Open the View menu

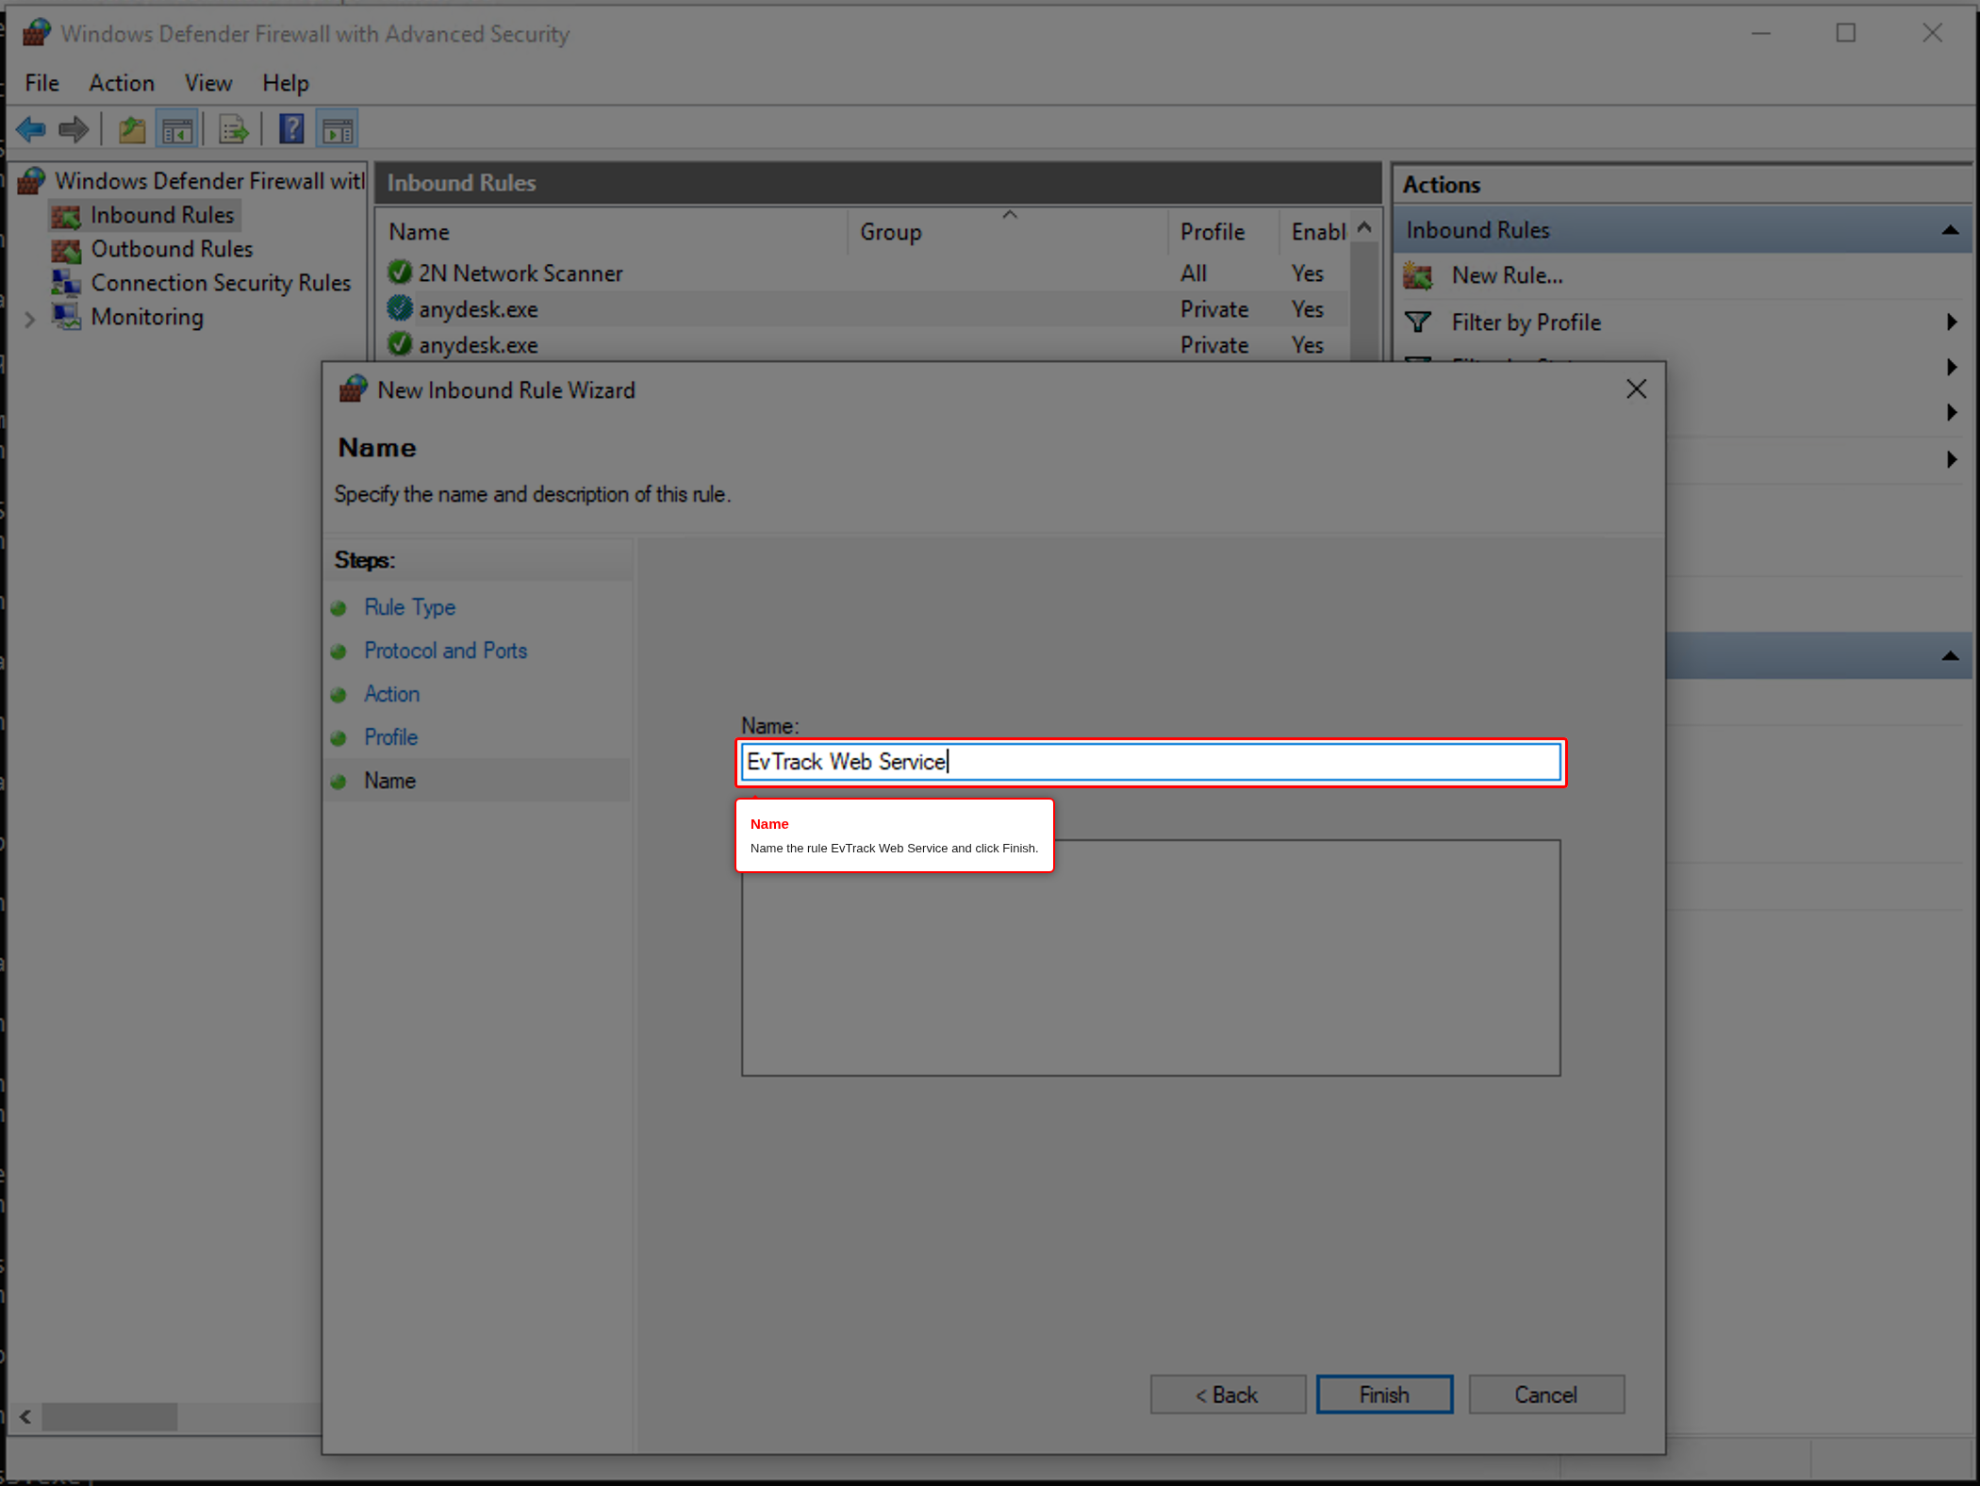coord(208,83)
